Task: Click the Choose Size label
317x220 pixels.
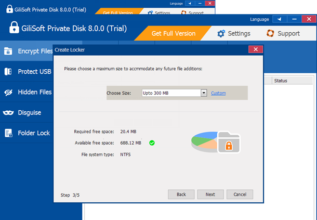Action: [x=118, y=93]
